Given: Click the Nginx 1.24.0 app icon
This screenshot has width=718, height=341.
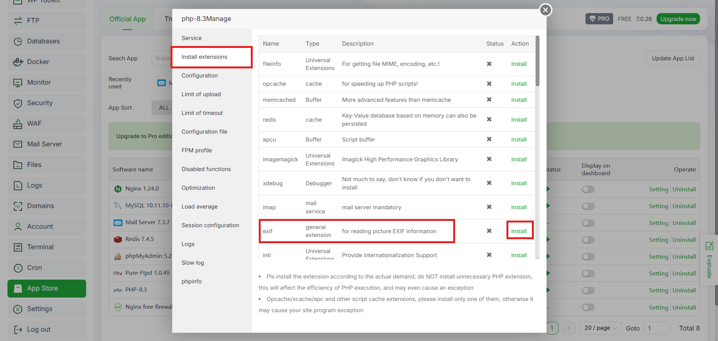Looking at the screenshot, I should [118, 189].
